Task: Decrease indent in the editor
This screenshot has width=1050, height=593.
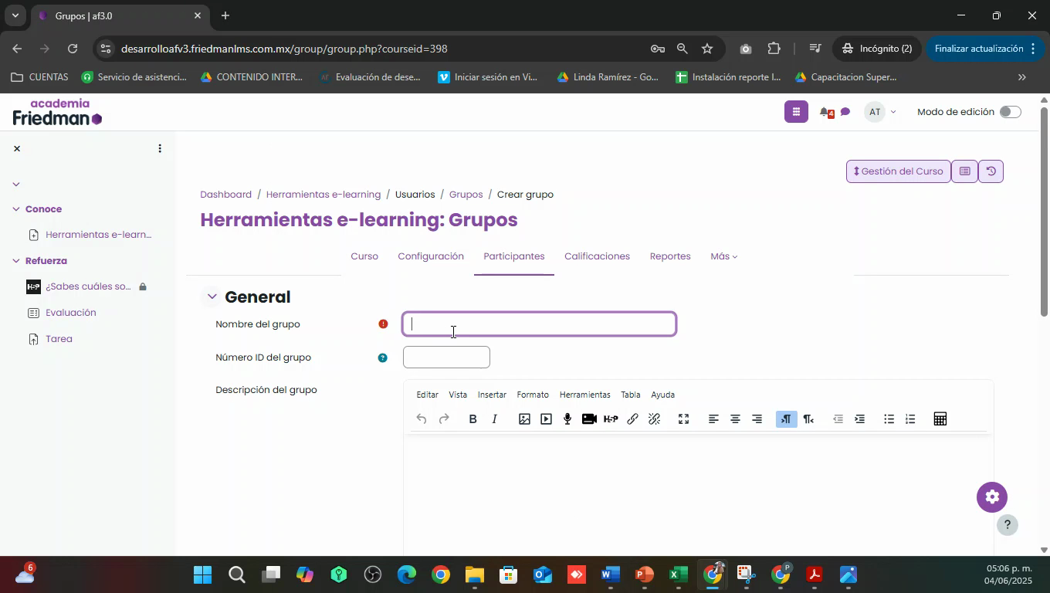Action: (838, 419)
